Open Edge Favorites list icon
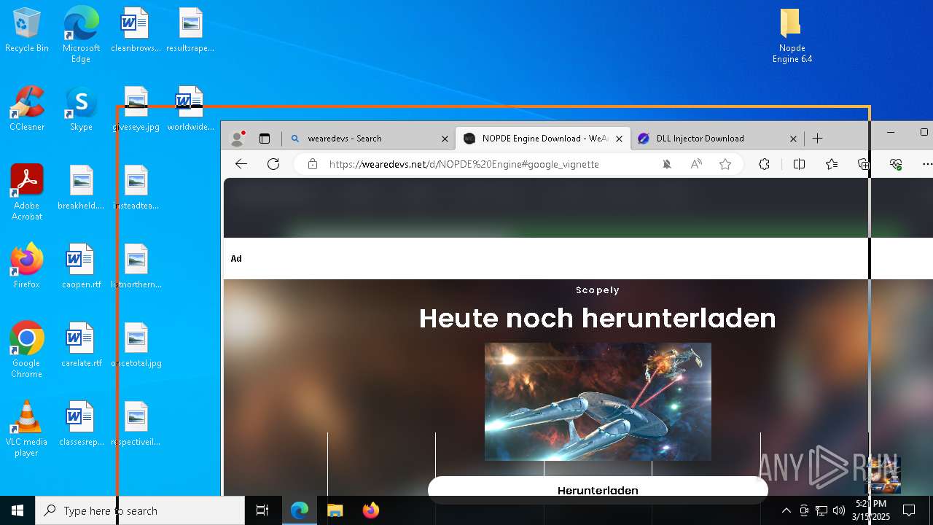The height and width of the screenshot is (525, 933). click(832, 164)
